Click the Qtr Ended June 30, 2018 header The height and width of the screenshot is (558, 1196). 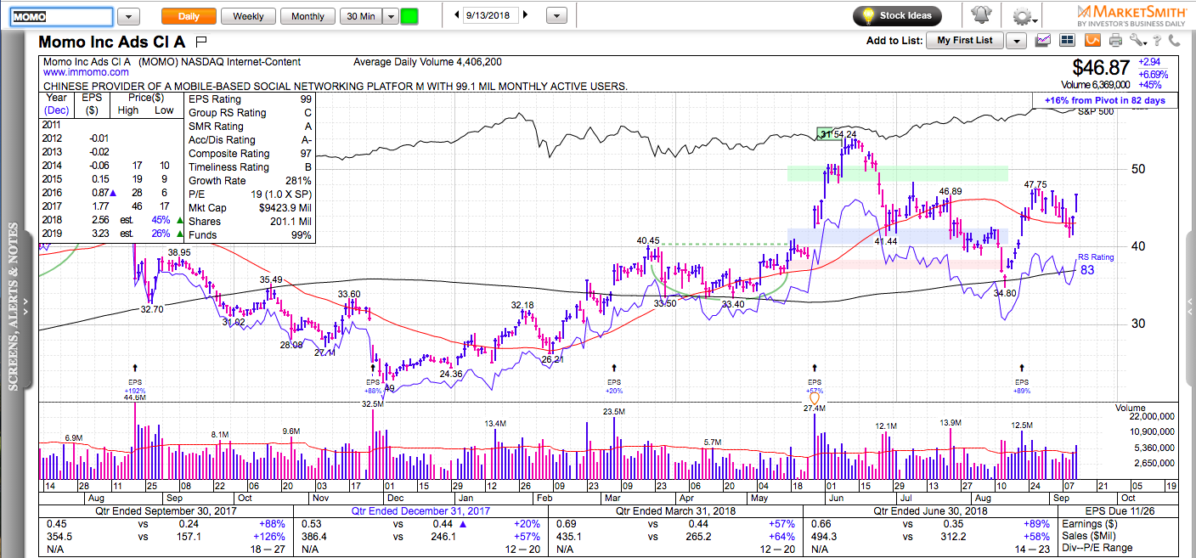coord(930,511)
